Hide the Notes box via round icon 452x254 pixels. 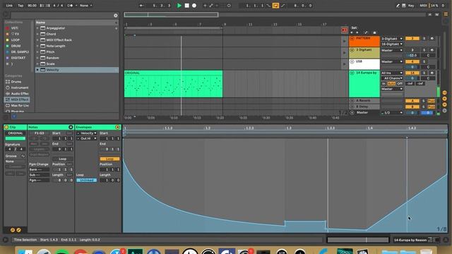point(71,127)
